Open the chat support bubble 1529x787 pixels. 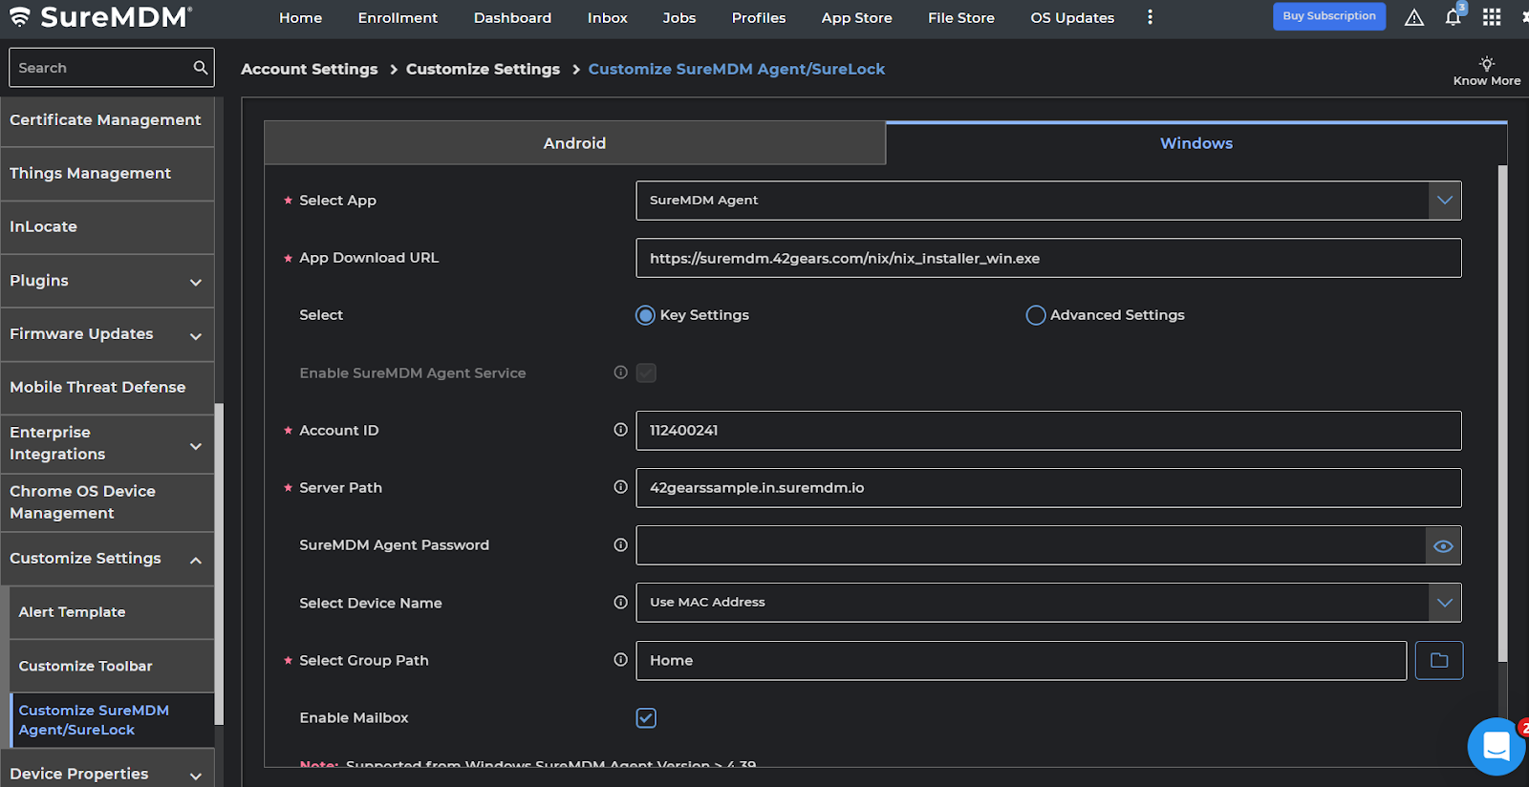[1496, 746]
